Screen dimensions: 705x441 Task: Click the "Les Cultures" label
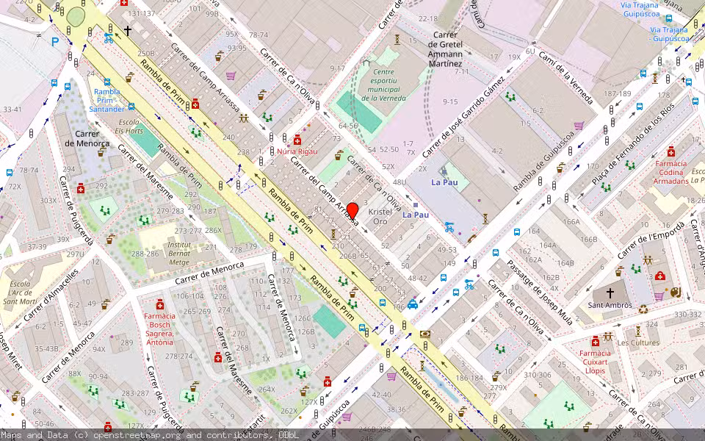638,343
